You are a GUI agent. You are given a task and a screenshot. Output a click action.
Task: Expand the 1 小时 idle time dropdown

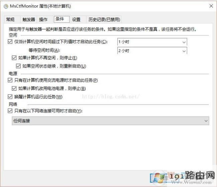(152, 42)
